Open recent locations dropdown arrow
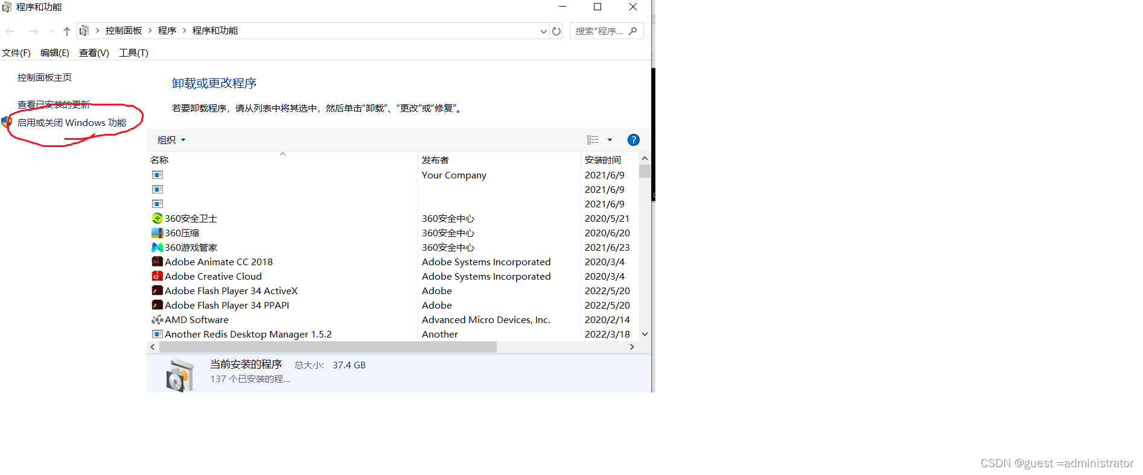Viewport: 1143px width, 475px height. [51, 31]
